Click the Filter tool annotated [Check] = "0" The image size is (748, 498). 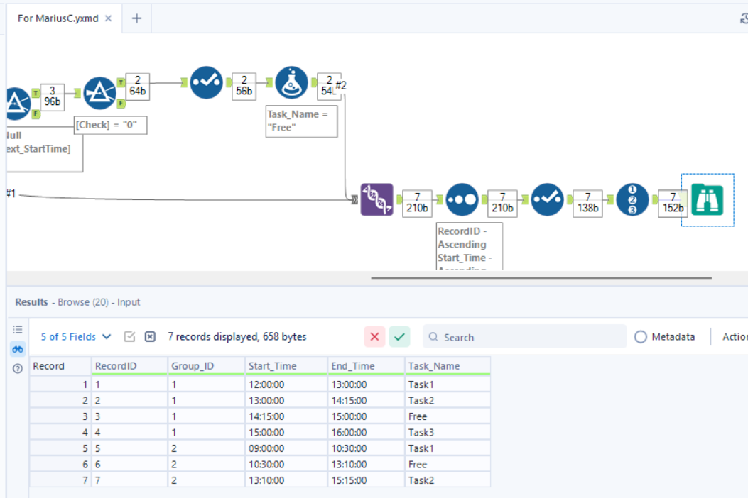click(99, 92)
